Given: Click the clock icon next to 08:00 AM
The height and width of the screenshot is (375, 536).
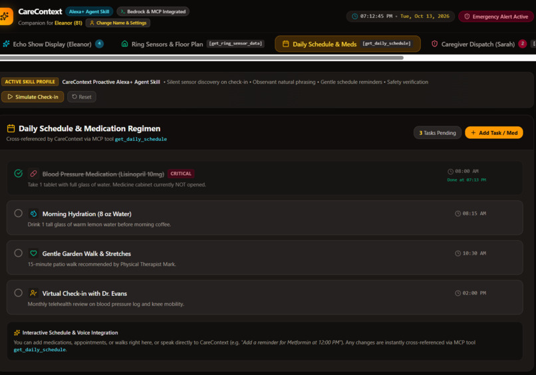Looking at the screenshot, I should coord(450,172).
